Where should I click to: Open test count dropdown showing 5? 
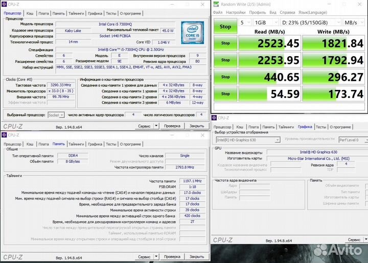(245, 22)
